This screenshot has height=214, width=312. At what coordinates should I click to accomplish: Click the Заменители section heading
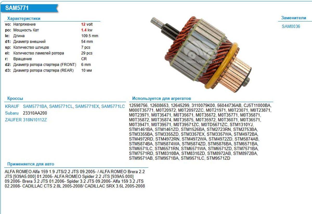294,18
